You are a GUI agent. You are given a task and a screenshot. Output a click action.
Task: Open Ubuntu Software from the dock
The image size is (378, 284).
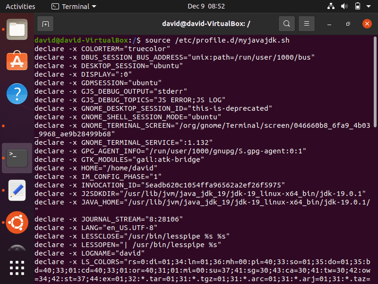[x=17, y=61]
